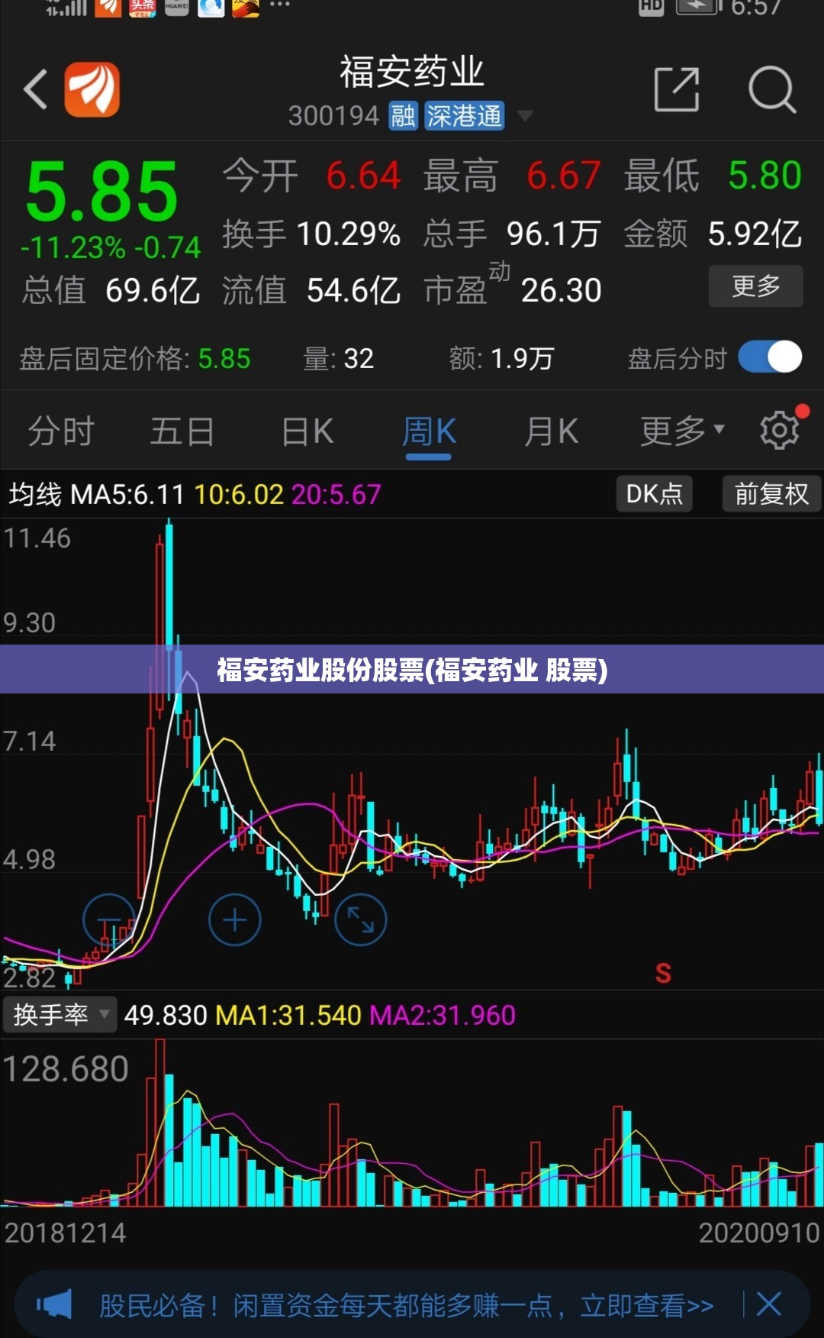Open the 换手率 indicator dropdown
The image size is (824, 1338).
click(x=60, y=1015)
